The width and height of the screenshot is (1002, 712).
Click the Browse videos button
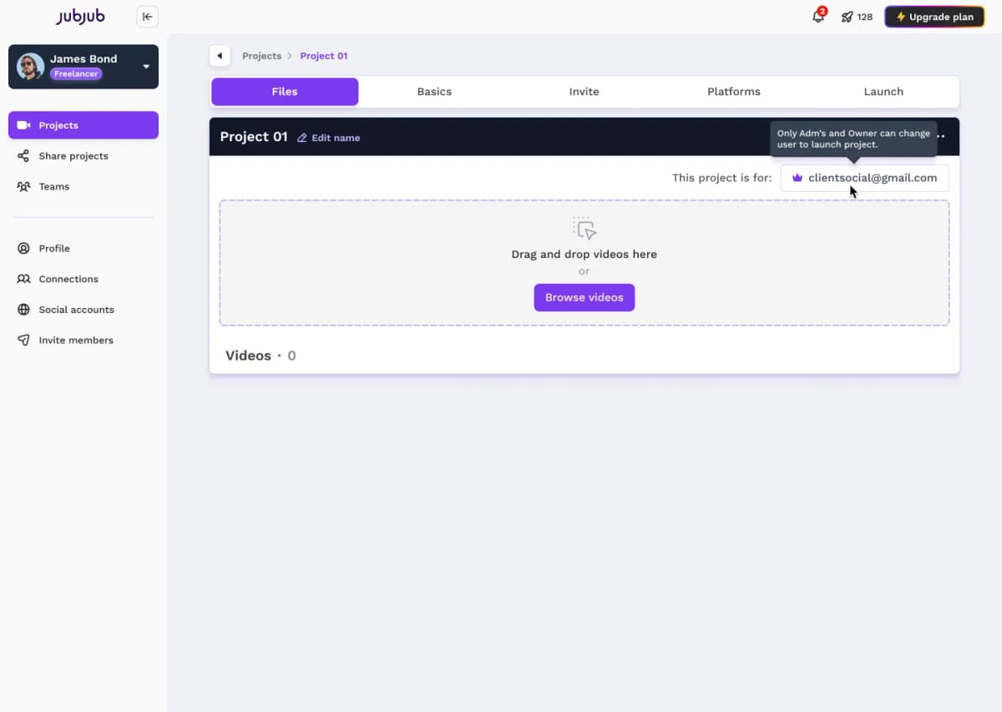[x=584, y=297]
